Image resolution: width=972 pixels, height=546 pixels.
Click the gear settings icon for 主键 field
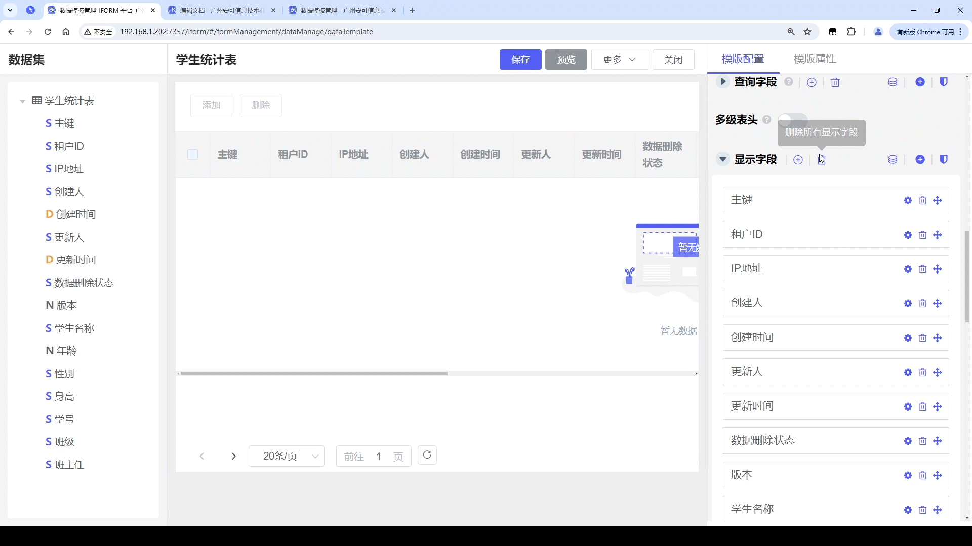[908, 201]
